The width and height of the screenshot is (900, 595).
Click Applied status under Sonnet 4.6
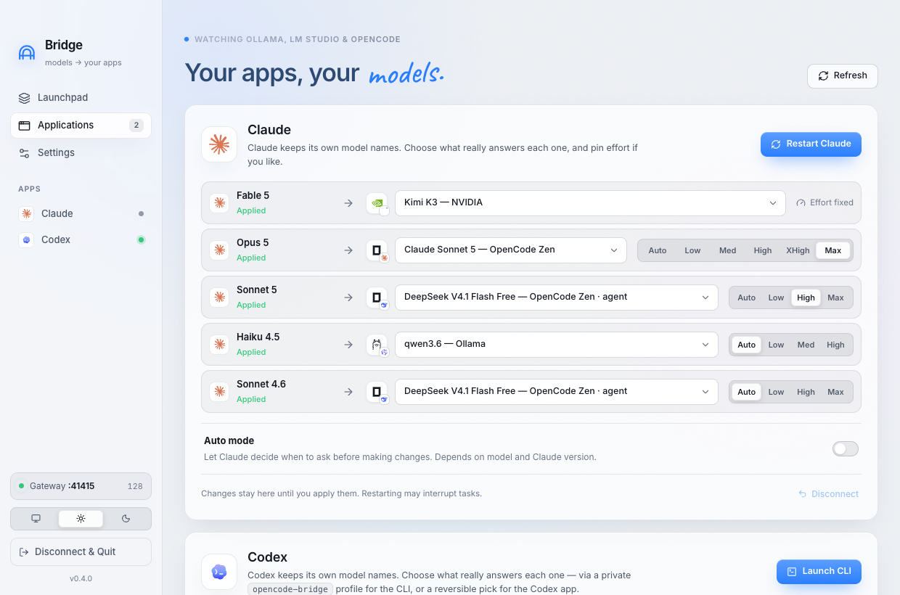click(x=251, y=400)
